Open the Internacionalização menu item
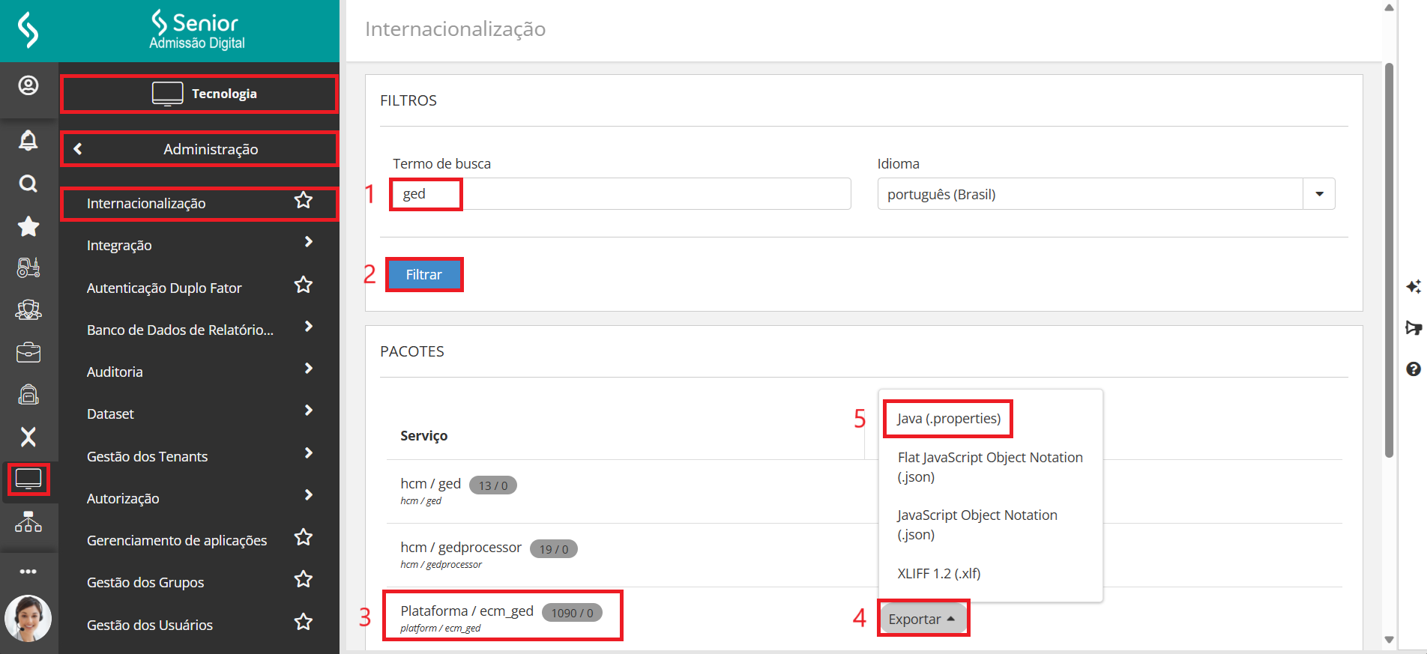1427x654 pixels. point(146,203)
